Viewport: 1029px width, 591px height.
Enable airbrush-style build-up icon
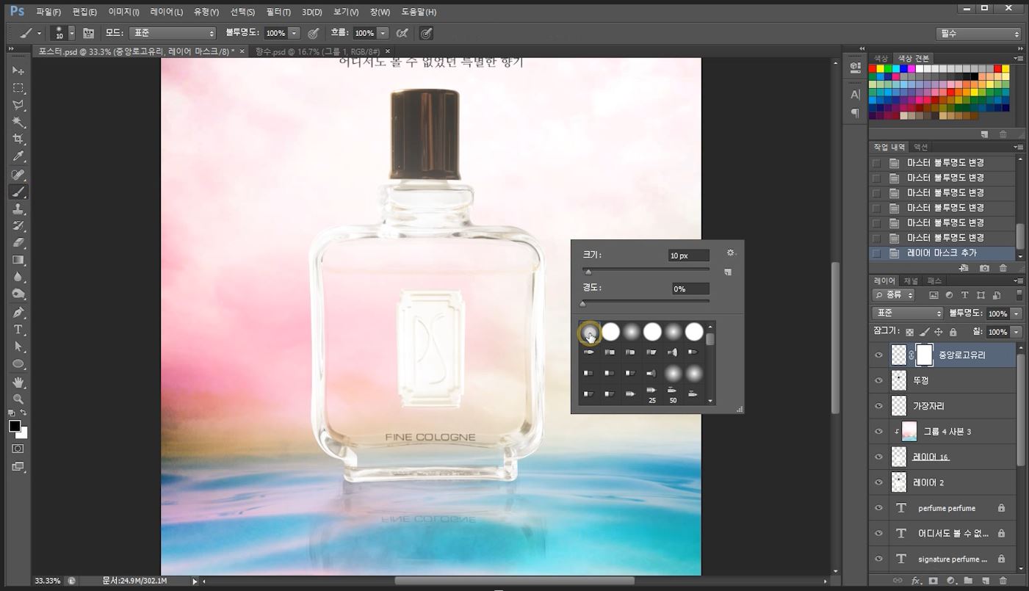[x=402, y=33]
